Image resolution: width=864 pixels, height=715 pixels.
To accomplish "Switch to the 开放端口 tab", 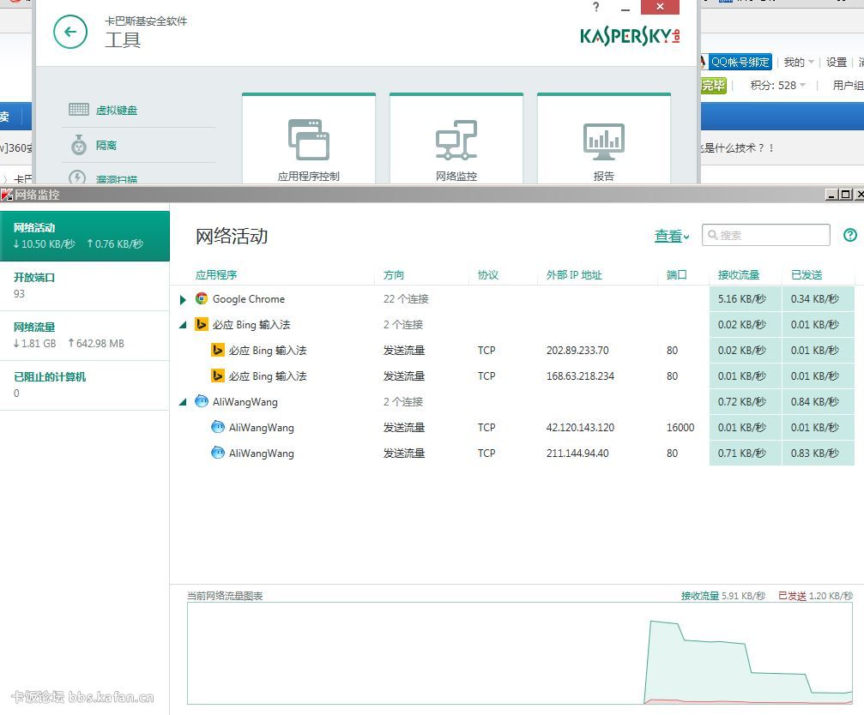I will coord(85,285).
